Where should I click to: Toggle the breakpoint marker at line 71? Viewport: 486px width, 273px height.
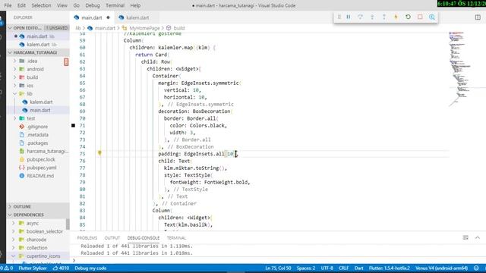[74, 125]
